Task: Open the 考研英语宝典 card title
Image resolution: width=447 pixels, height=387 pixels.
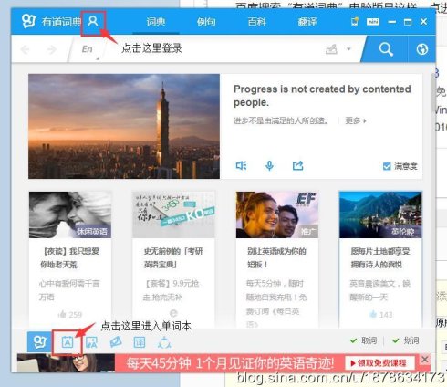Action: coord(173,257)
